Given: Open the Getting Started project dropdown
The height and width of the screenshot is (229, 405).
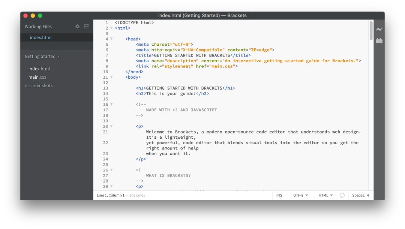Looking at the screenshot, I should (x=42, y=56).
